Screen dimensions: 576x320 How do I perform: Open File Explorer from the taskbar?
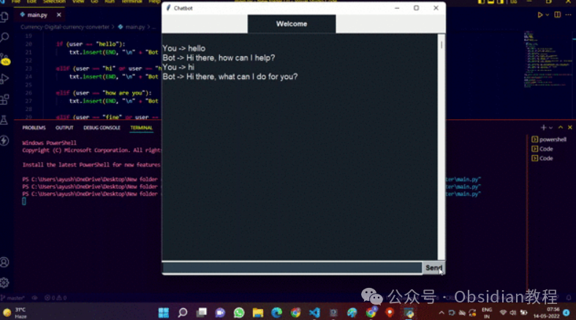(258, 313)
